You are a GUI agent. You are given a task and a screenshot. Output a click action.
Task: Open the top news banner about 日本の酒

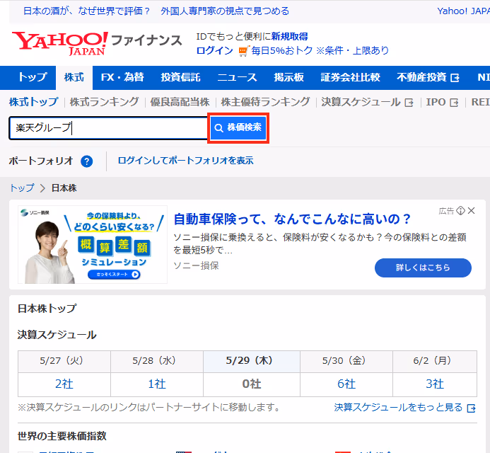(156, 11)
